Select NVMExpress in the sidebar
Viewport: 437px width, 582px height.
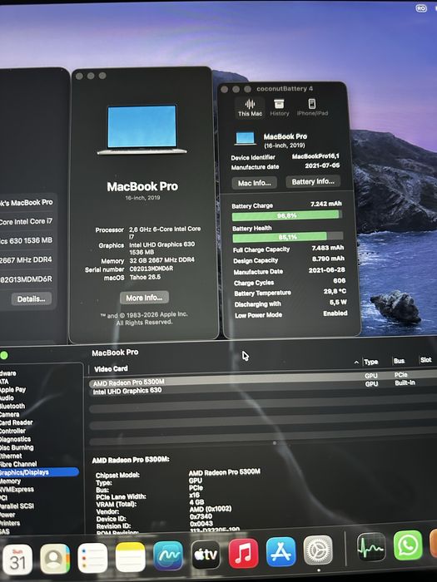(x=17, y=489)
